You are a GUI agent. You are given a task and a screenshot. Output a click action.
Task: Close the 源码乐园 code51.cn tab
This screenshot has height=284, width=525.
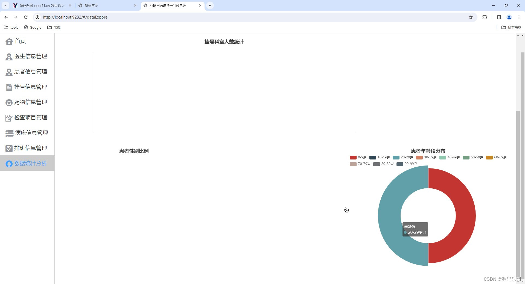tap(70, 5)
